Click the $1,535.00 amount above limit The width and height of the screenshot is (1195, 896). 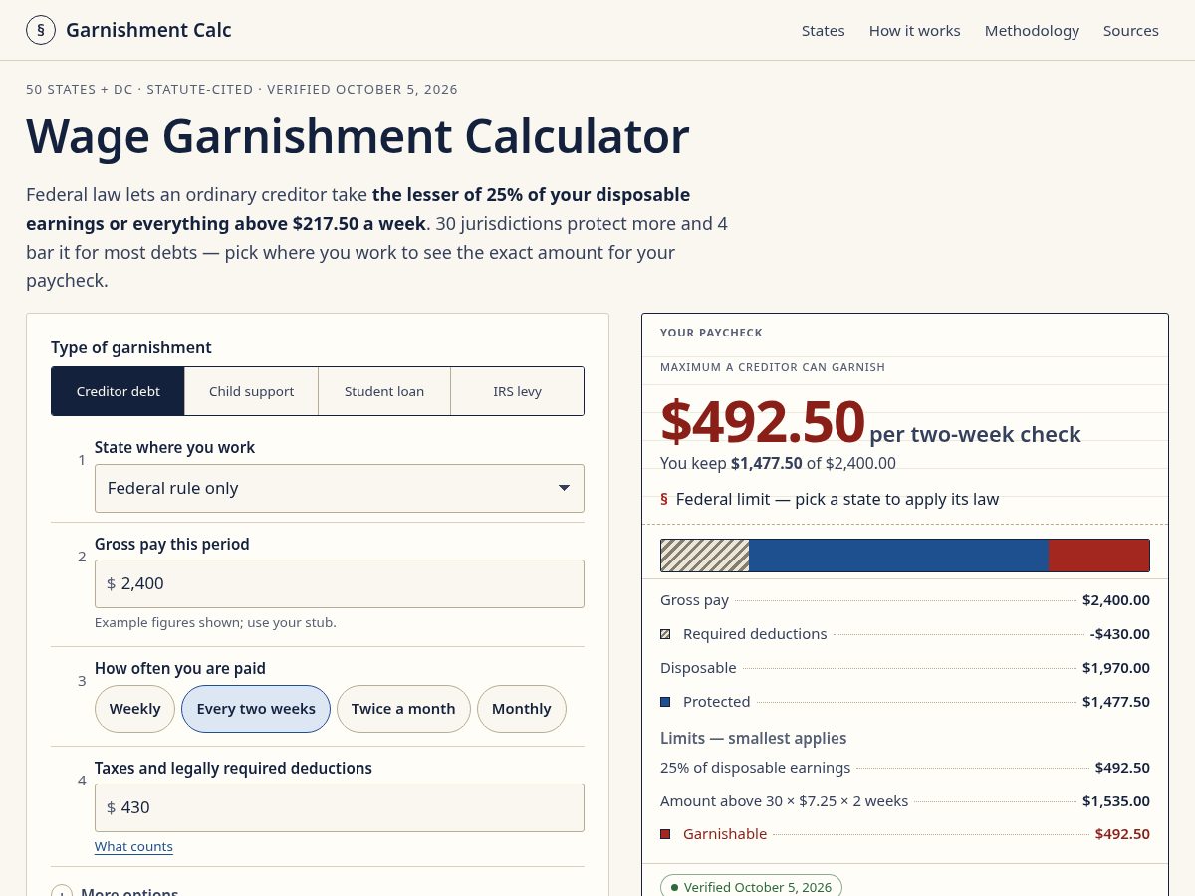pyautogui.click(x=1116, y=801)
